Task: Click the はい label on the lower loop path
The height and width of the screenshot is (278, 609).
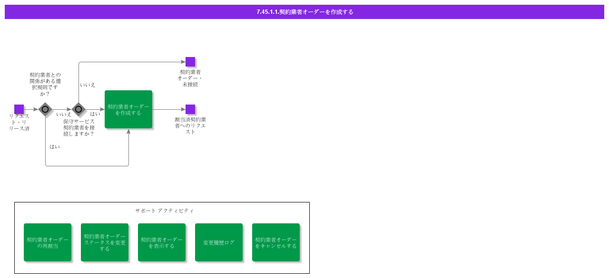Action: [x=55, y=147]
